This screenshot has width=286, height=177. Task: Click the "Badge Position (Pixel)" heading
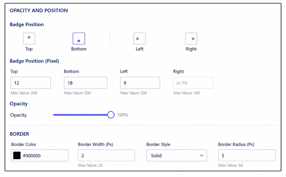click(34, 61)
